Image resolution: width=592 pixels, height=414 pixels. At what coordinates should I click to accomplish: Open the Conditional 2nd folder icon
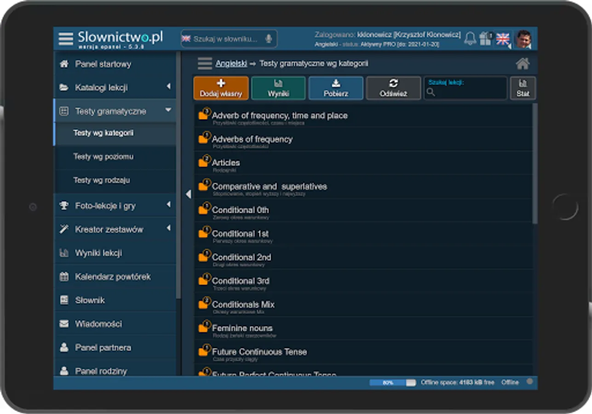[204, 256]
